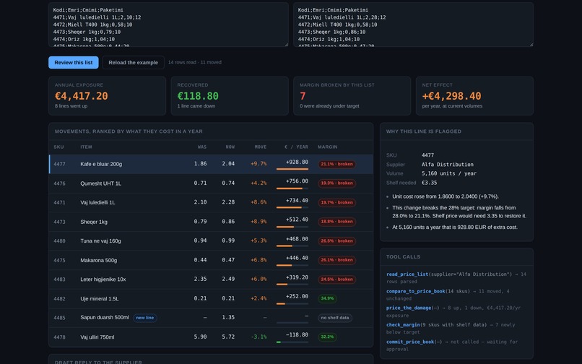This screenshot has width=582, height=364.
Task: Select the Makarona 500g row
Action: point(211,261)
